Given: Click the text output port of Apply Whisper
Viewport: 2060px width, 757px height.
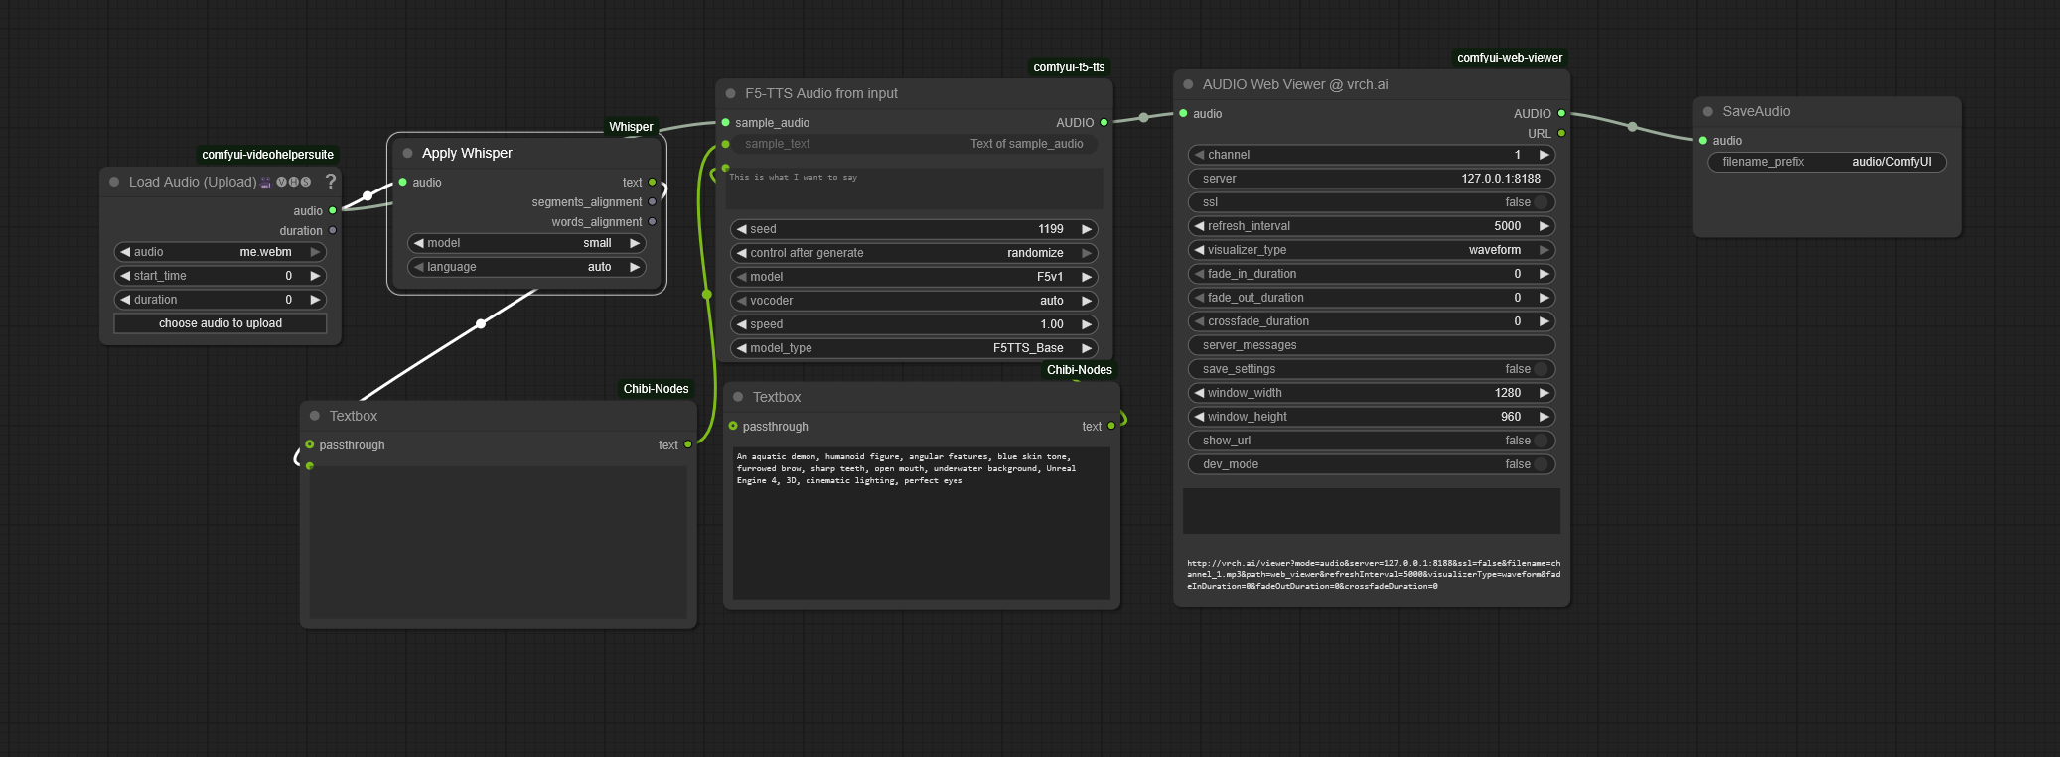Looking at the screenshot, I should (x=652, y=183).
